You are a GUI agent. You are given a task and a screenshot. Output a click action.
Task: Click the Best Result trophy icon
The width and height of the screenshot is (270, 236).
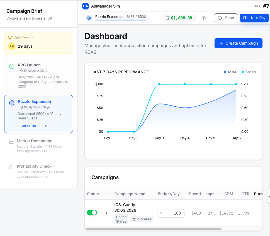click(x=10, y=38)
